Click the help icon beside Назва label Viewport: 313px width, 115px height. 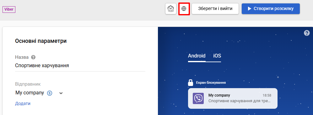click(x=33, y=57)
